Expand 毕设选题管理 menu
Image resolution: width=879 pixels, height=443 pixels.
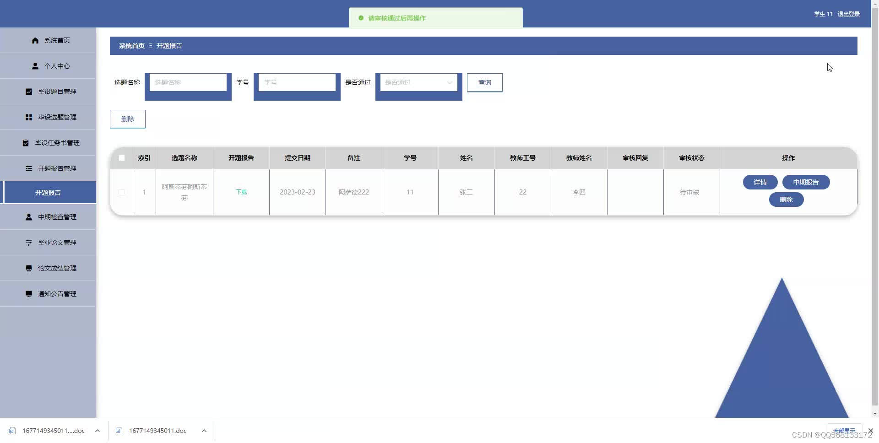(48, 117)
